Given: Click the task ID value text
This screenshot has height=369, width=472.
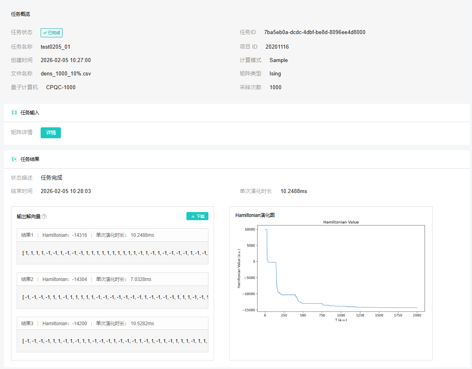Looking at the screenshot, I should [314, 32].
